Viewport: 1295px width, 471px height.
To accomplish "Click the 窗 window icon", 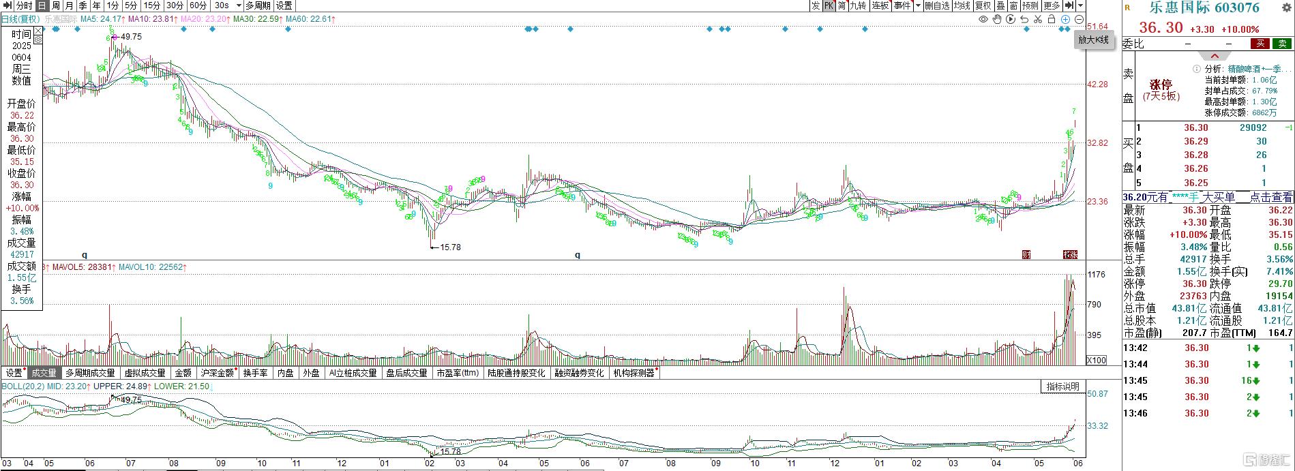I will click(1013, 5).
